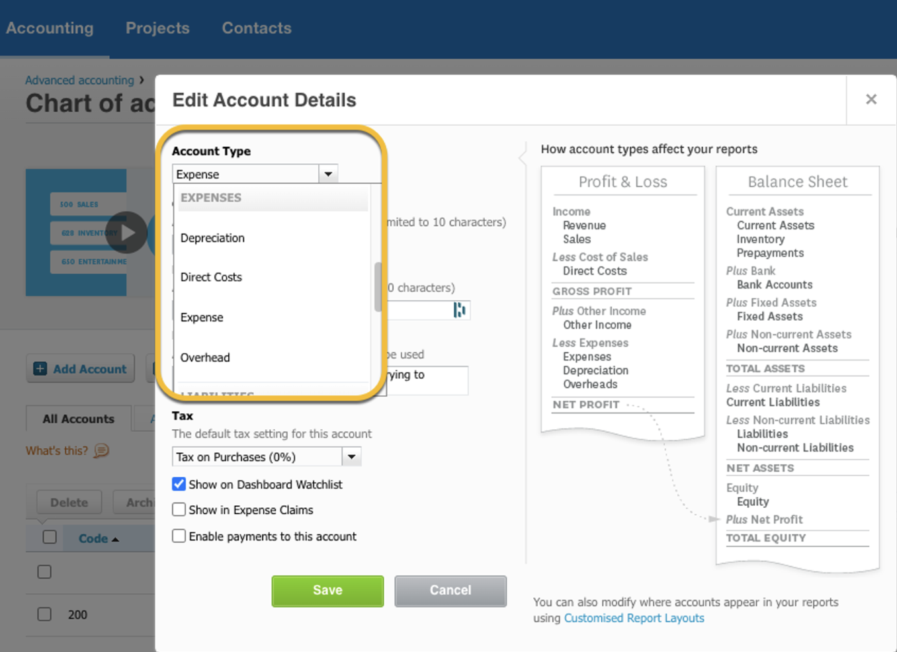Click the account type list scrollbar
Screen dimensions: 897x652
click(x=378, y=287)
